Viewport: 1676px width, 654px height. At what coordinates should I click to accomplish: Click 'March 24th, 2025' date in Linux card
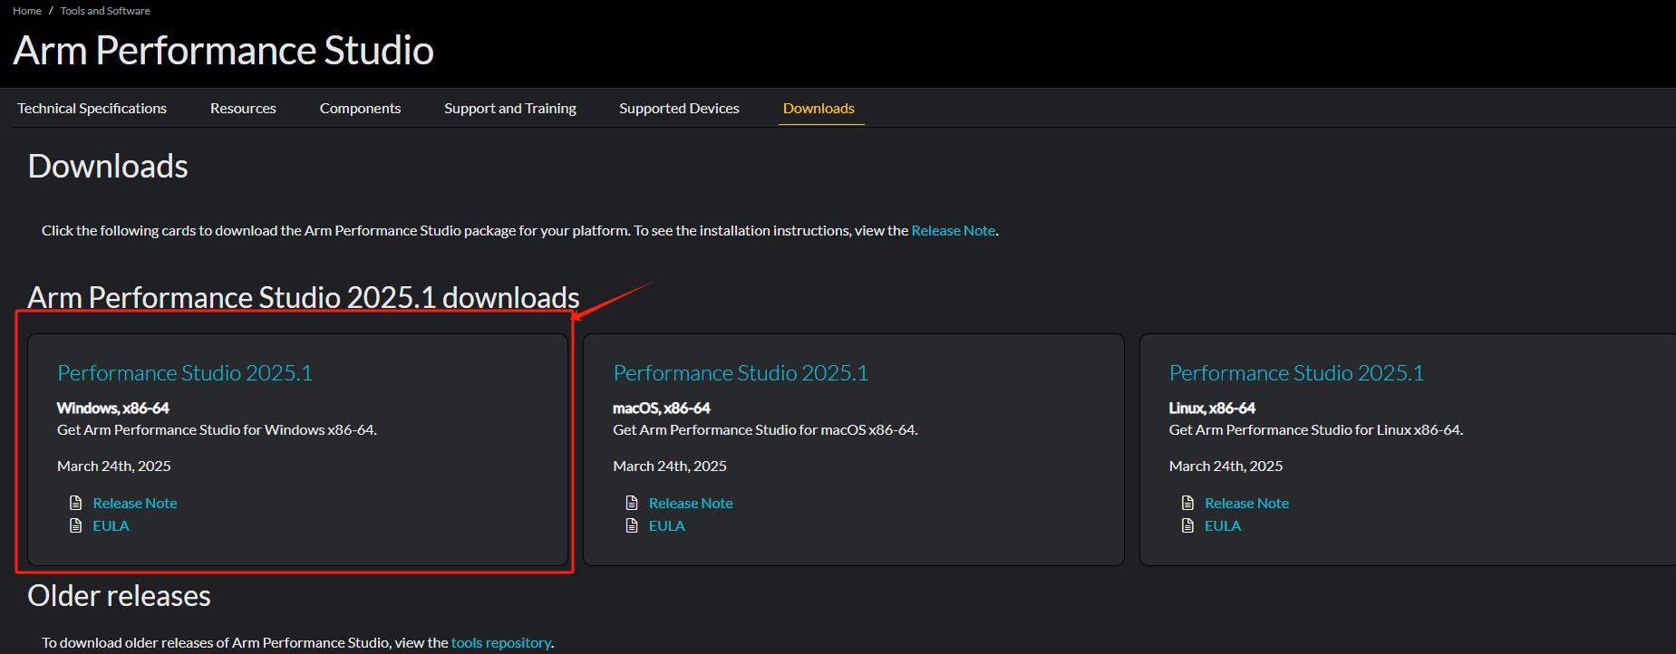pos(1226,466)
